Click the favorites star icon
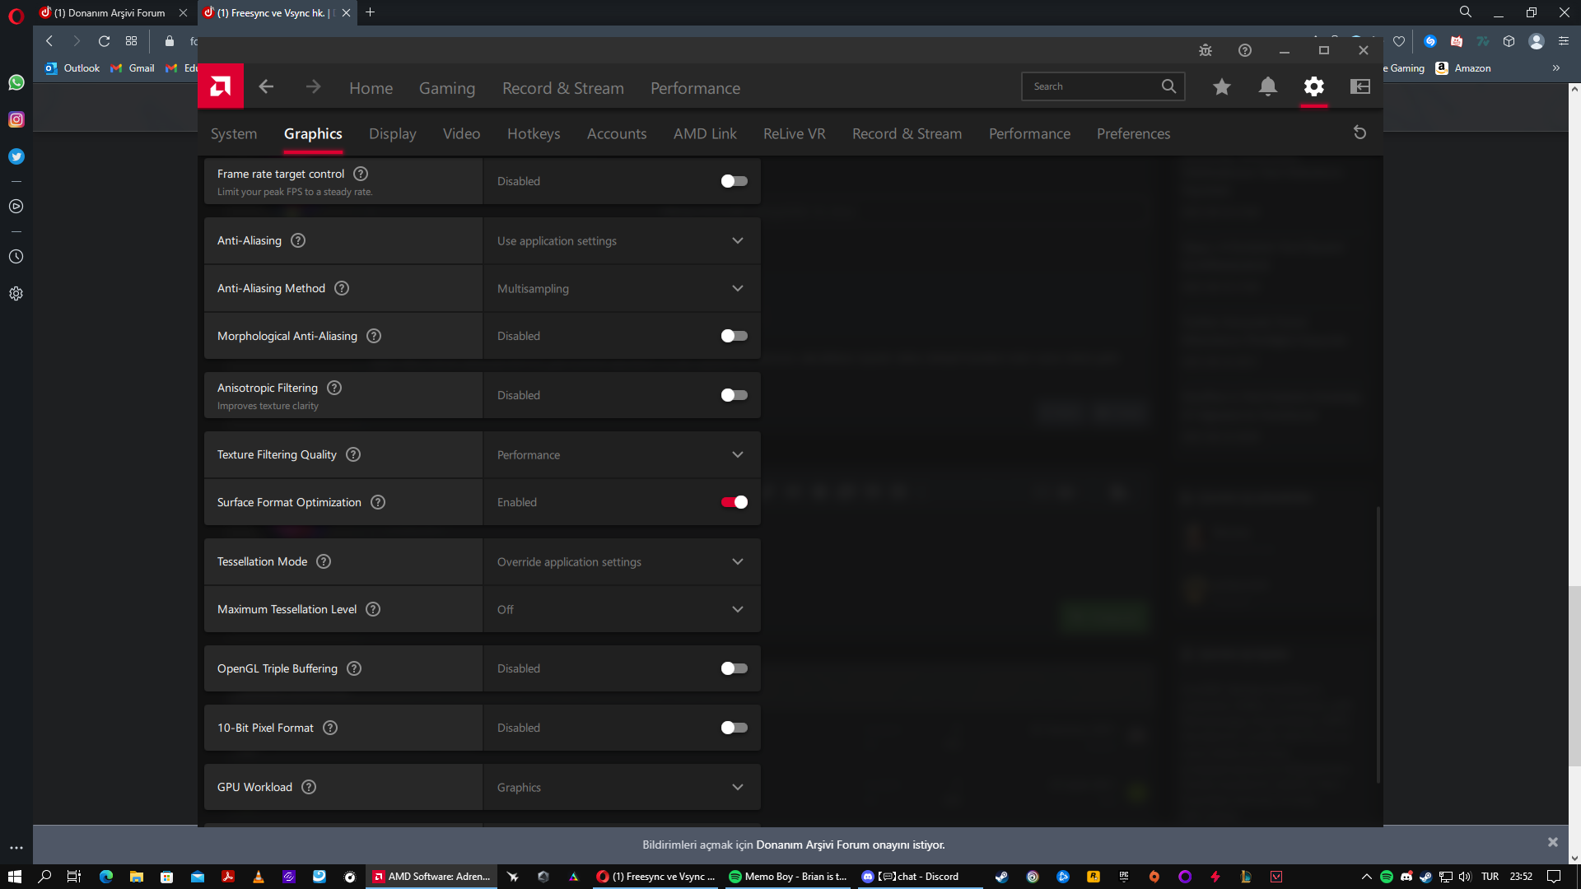 1222,86
